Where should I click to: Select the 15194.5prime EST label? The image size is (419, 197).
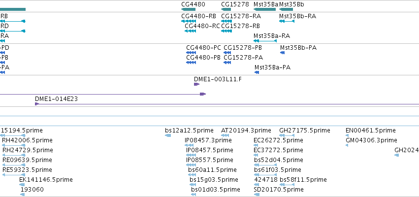coord(22,131)
